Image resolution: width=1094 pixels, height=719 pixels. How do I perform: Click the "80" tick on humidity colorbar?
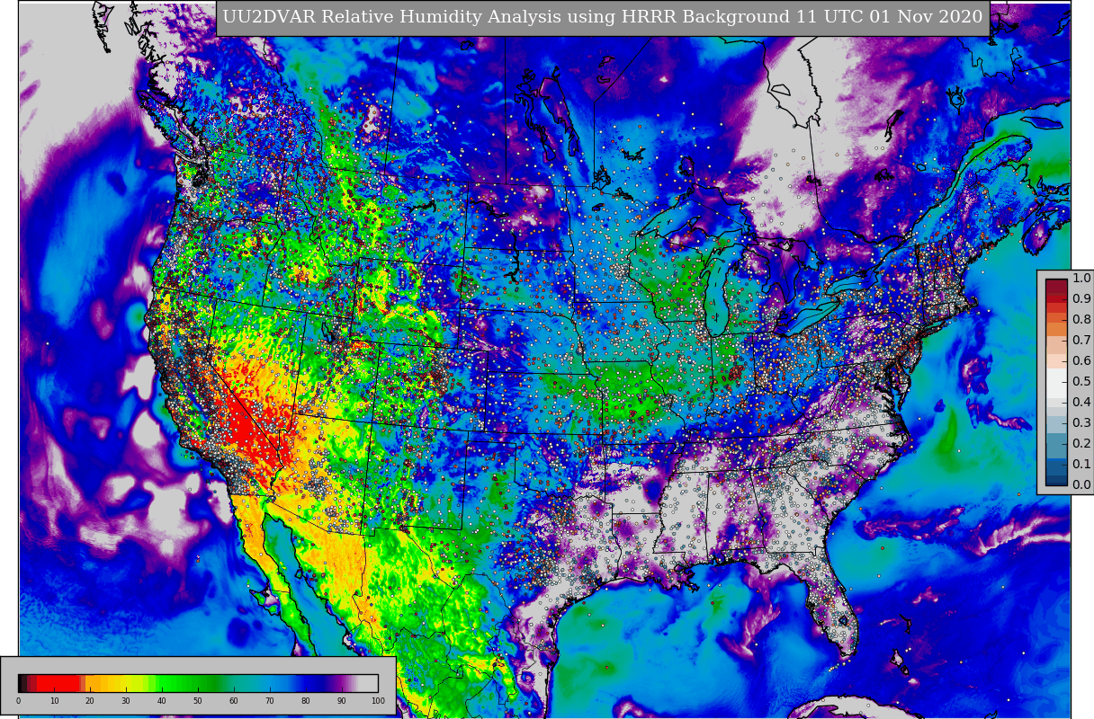pos(306,701)
